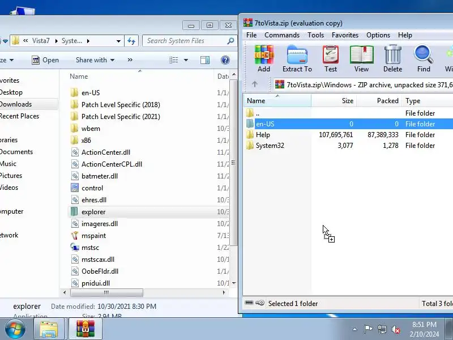
Task: Click the network tray icon
Action: (x=382, y=329)
